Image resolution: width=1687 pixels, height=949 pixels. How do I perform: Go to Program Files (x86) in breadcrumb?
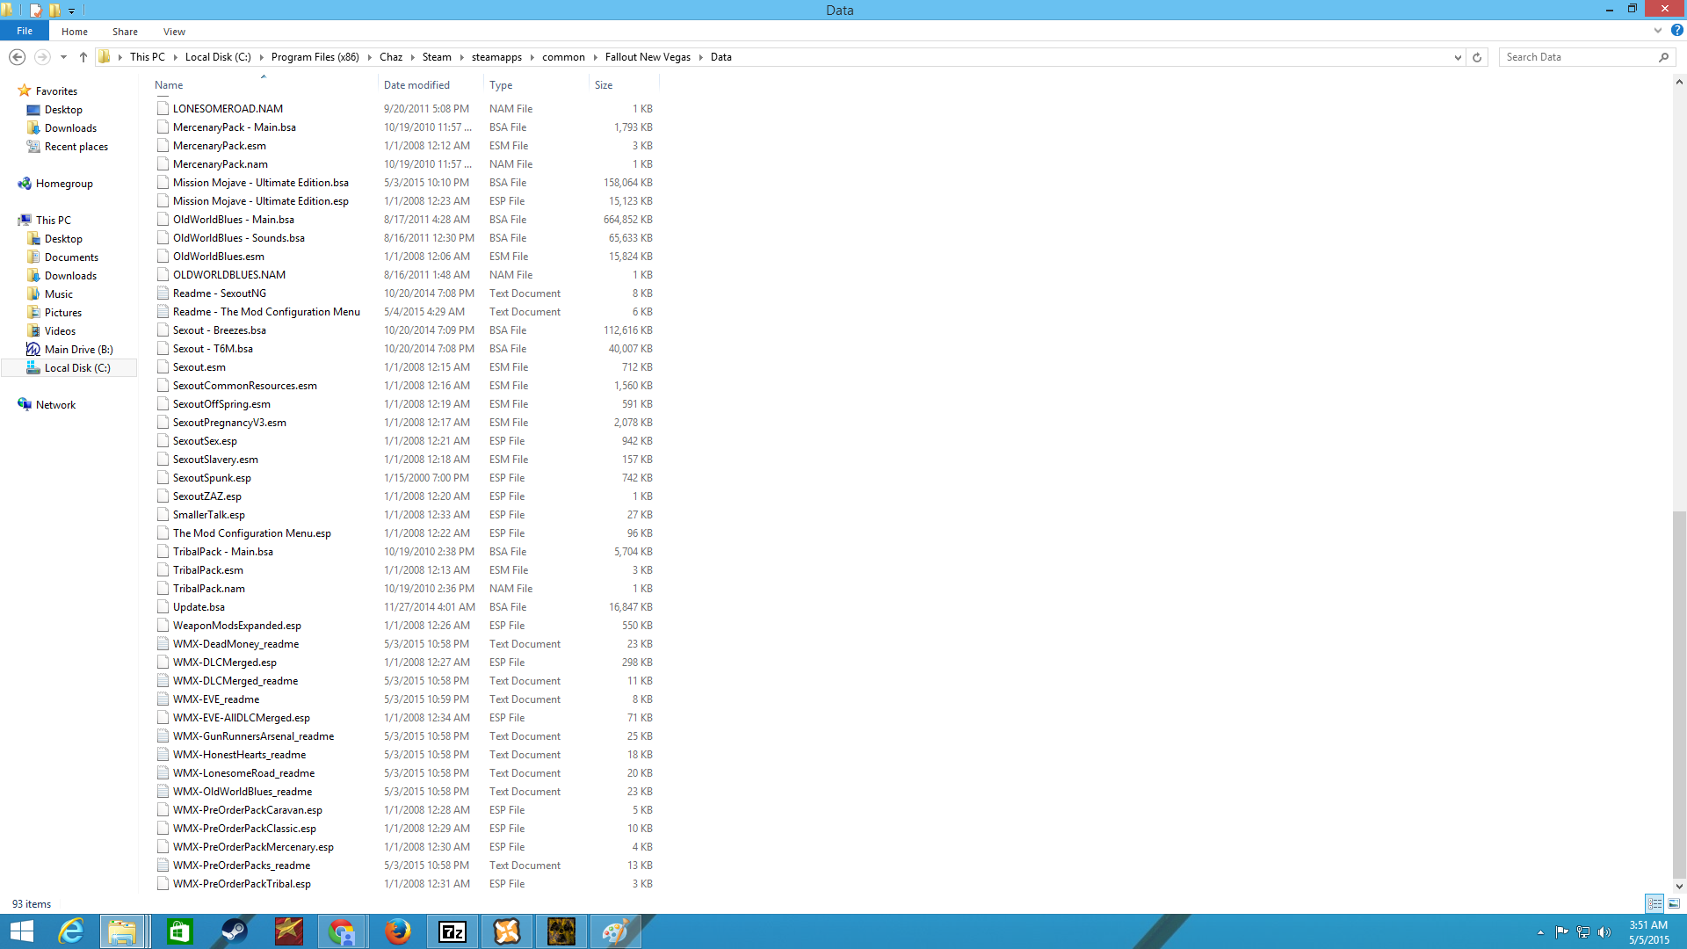click(315, 57)
